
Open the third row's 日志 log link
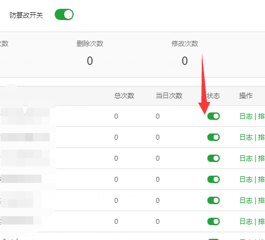point(246,159)
